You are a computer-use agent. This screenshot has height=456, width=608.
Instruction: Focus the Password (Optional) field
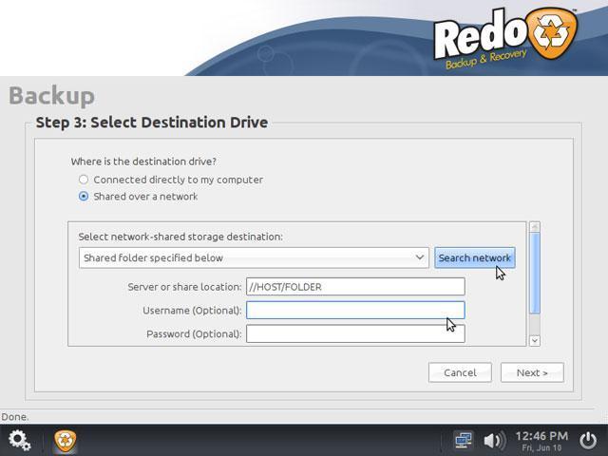point(355,333)
